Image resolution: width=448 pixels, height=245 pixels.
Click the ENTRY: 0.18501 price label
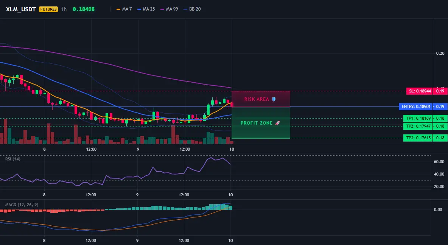point(416,107)
